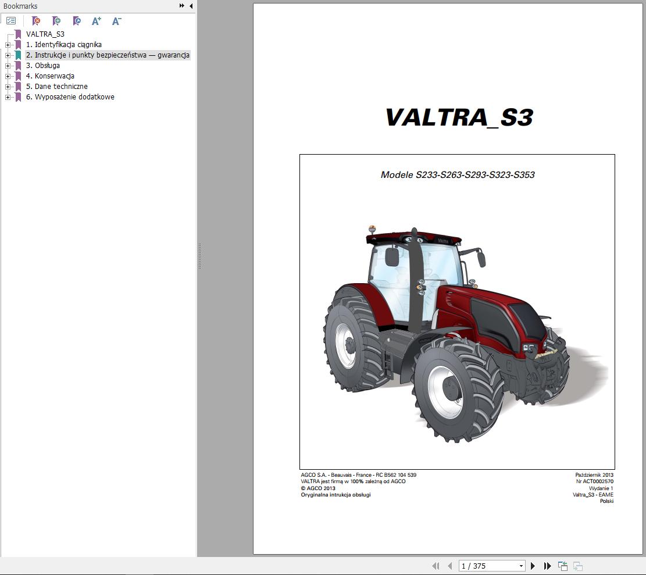Screen dimensions: 646x575
Task: Click the Nr ACT0002570 document number
Action: click(x=594, y=481)
